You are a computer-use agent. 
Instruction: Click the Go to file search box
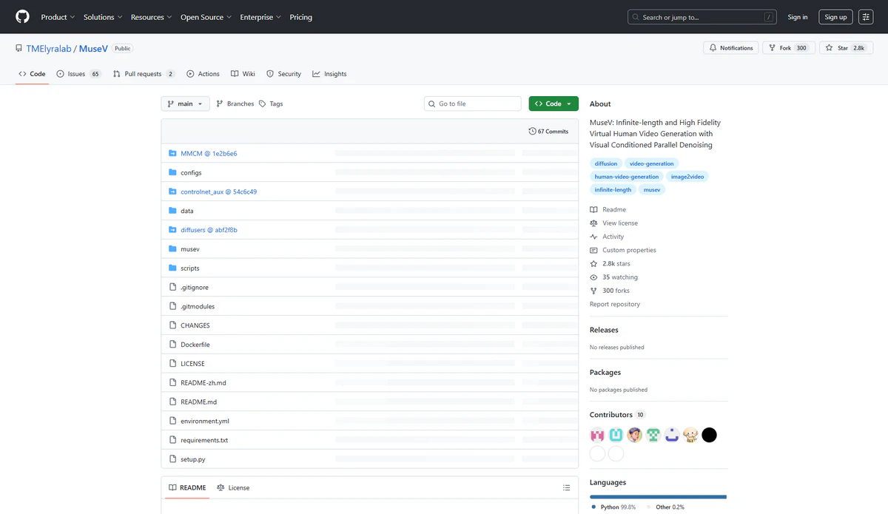pos(473,104)
